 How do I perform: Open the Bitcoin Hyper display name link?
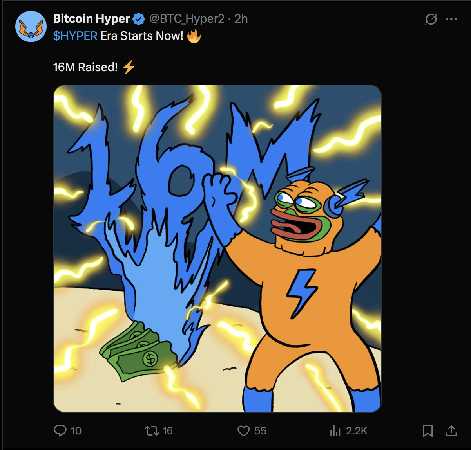tap(91, 18)
